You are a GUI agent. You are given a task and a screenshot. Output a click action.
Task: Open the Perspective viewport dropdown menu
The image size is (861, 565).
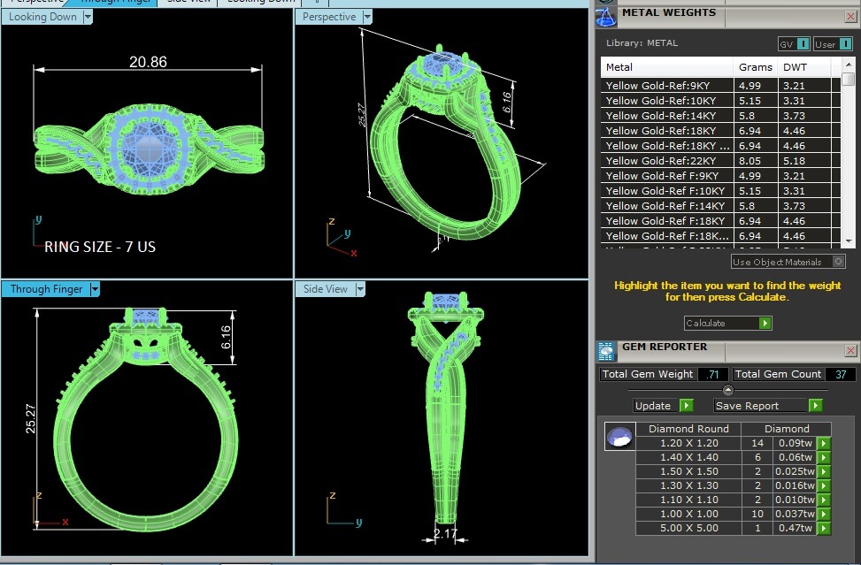pos(366,17)
